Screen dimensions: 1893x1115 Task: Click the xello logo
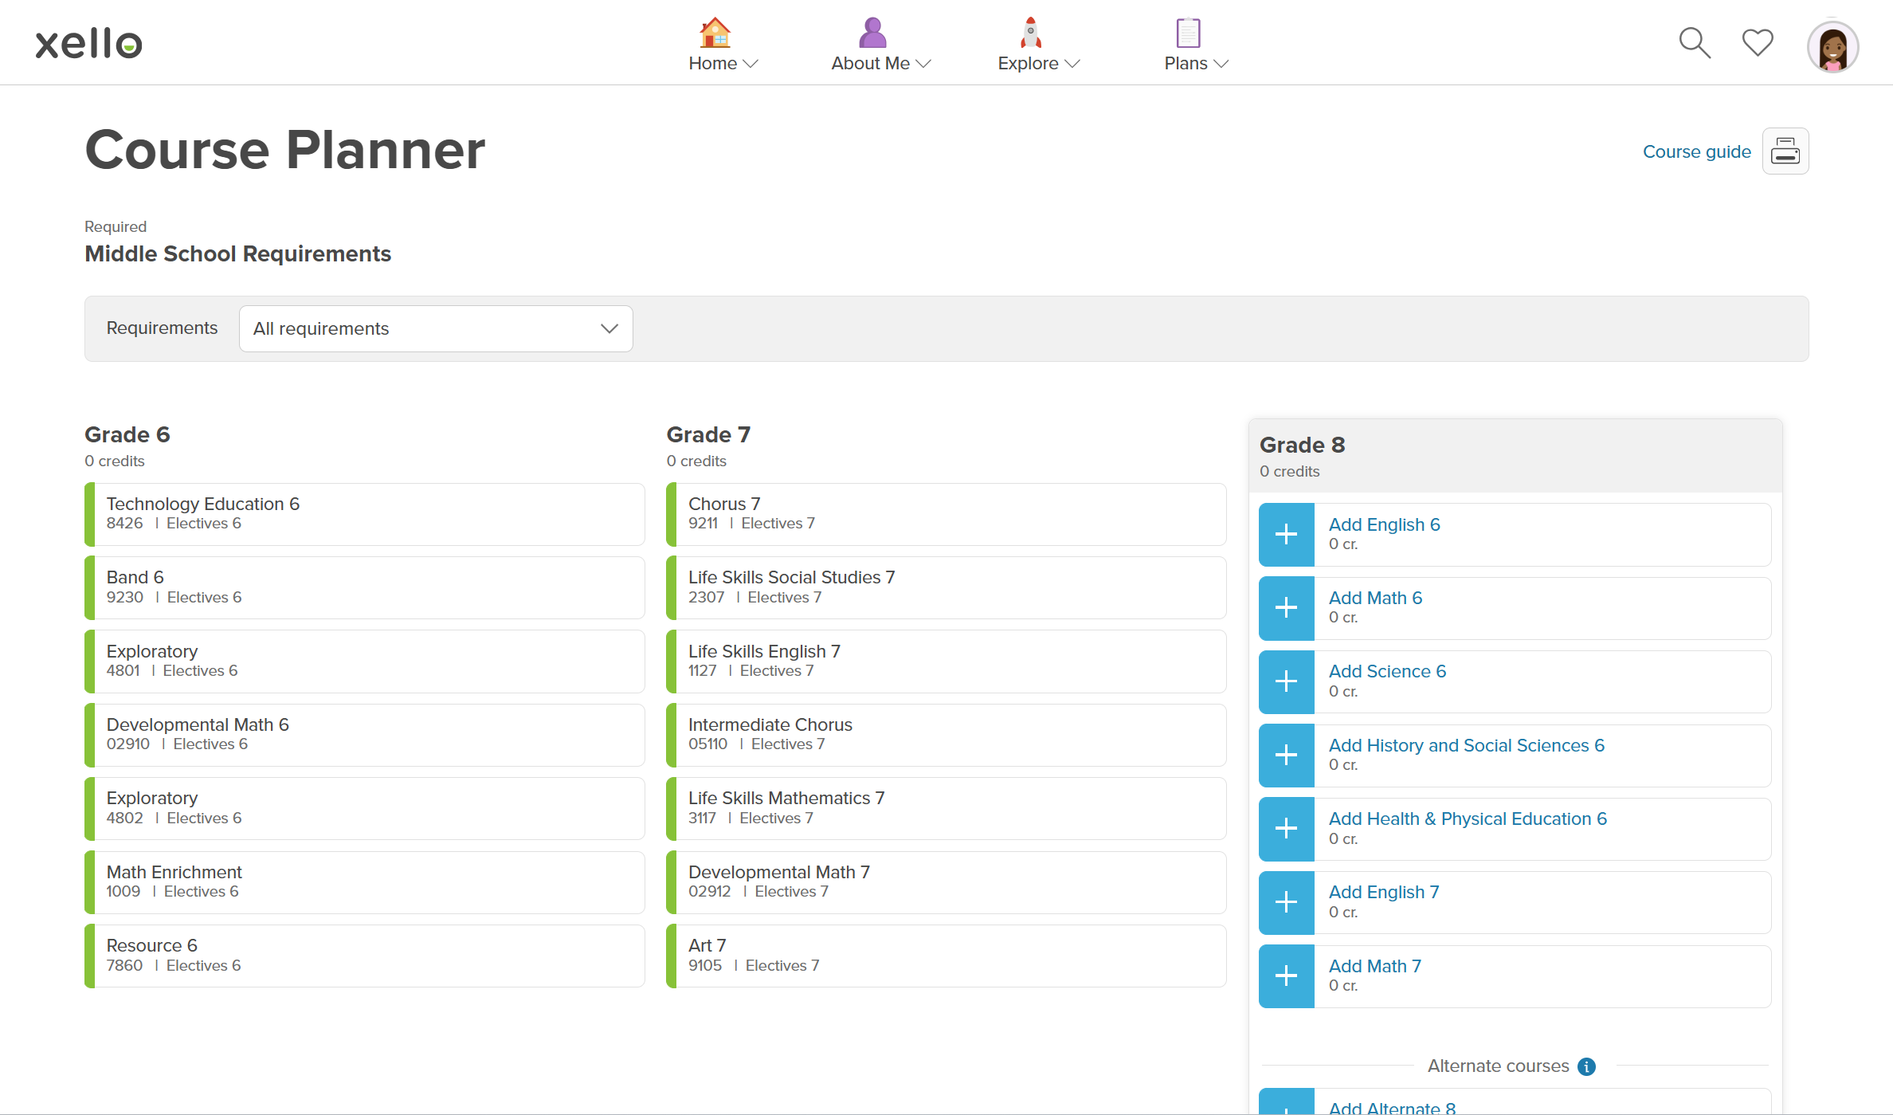pos(88,43)
